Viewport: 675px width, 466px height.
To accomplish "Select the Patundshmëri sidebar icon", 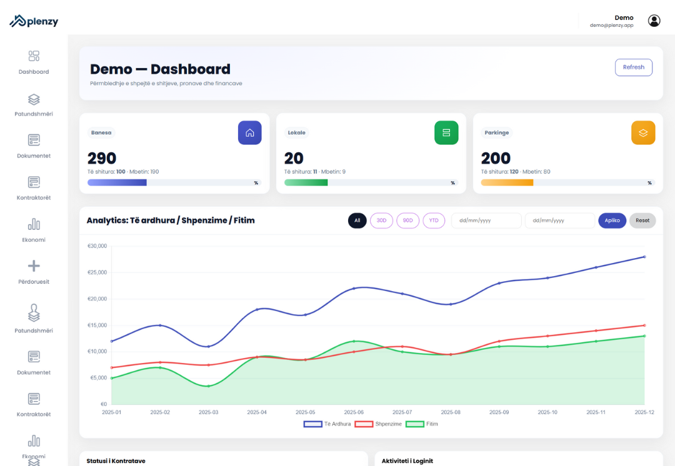I will 33,99.
